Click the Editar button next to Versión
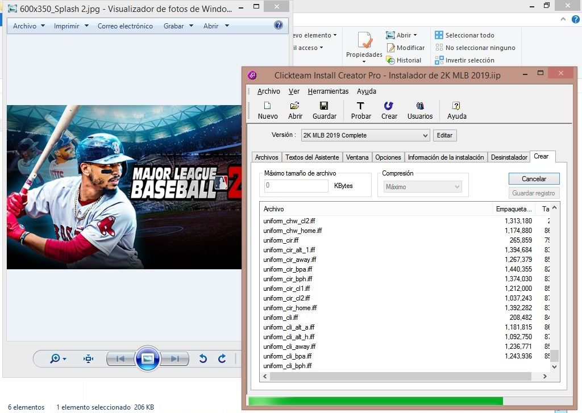Viewport: 582px width, 413px height. (x=444, y=135)
